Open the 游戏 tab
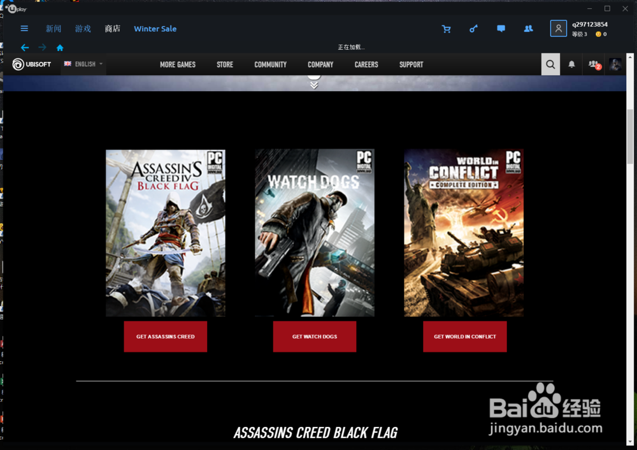This screenshot has width=637, height=450. tap(83, 29)
